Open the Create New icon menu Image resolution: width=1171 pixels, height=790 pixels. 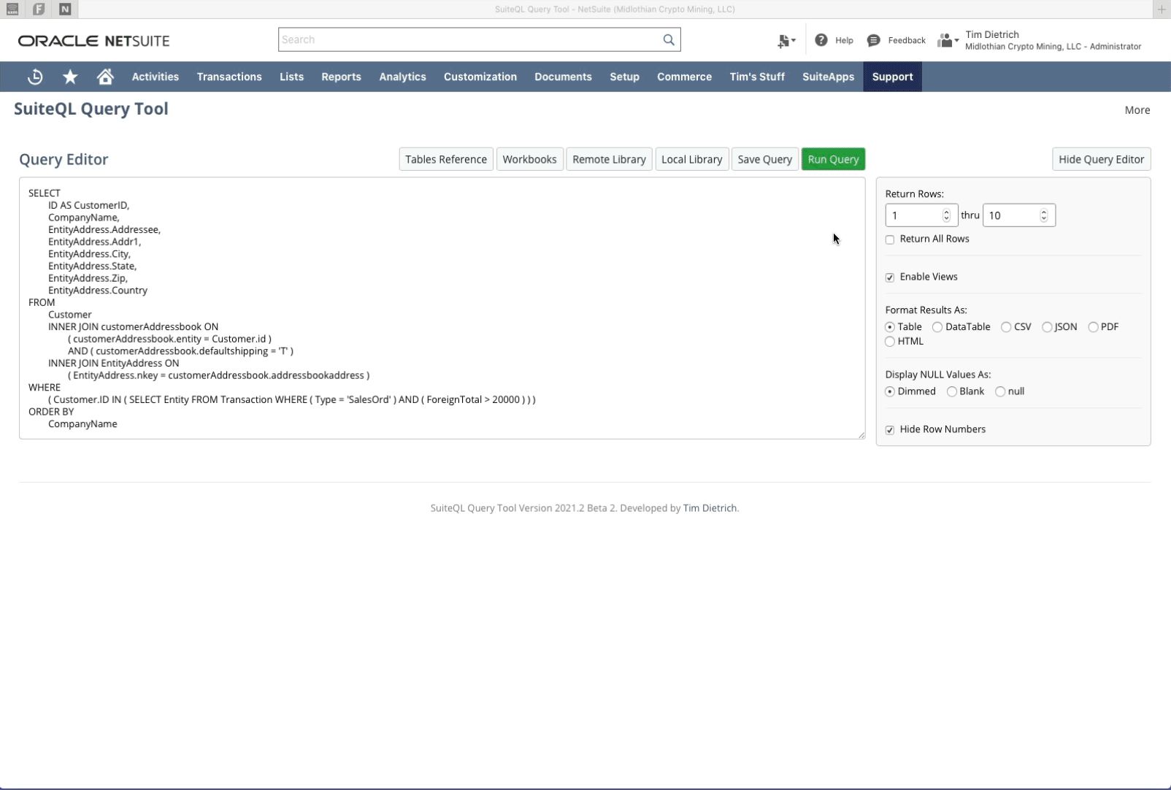pyautogui.click(x=786, y=41)
